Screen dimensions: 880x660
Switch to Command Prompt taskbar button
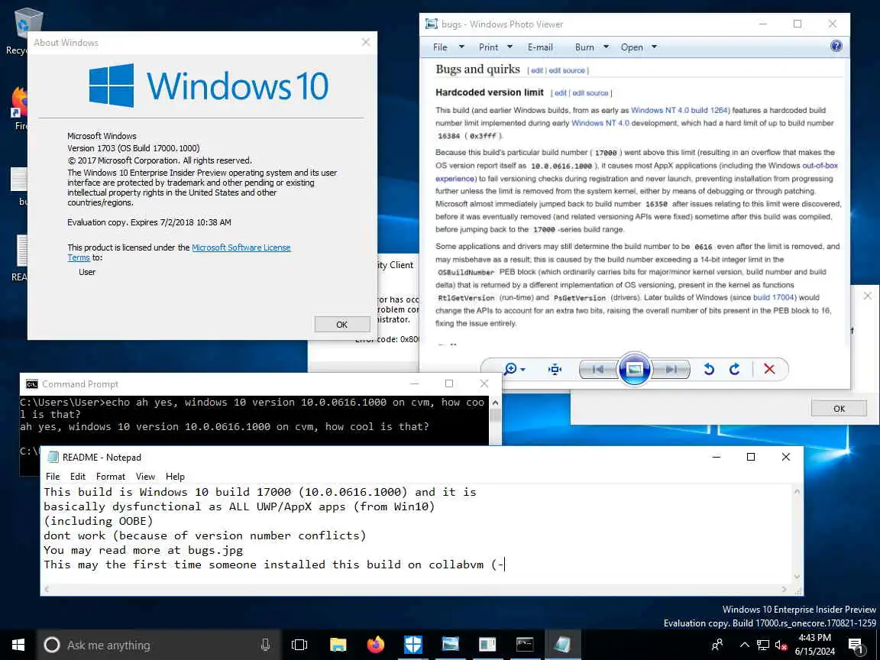point(525,645)
